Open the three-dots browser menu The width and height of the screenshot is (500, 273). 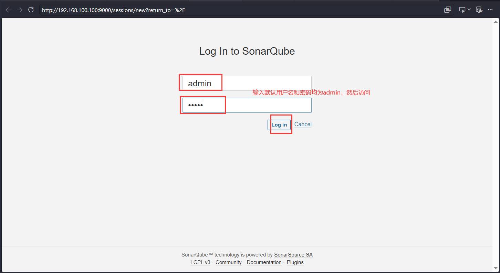pyautogui.click(x=490, y=10)
